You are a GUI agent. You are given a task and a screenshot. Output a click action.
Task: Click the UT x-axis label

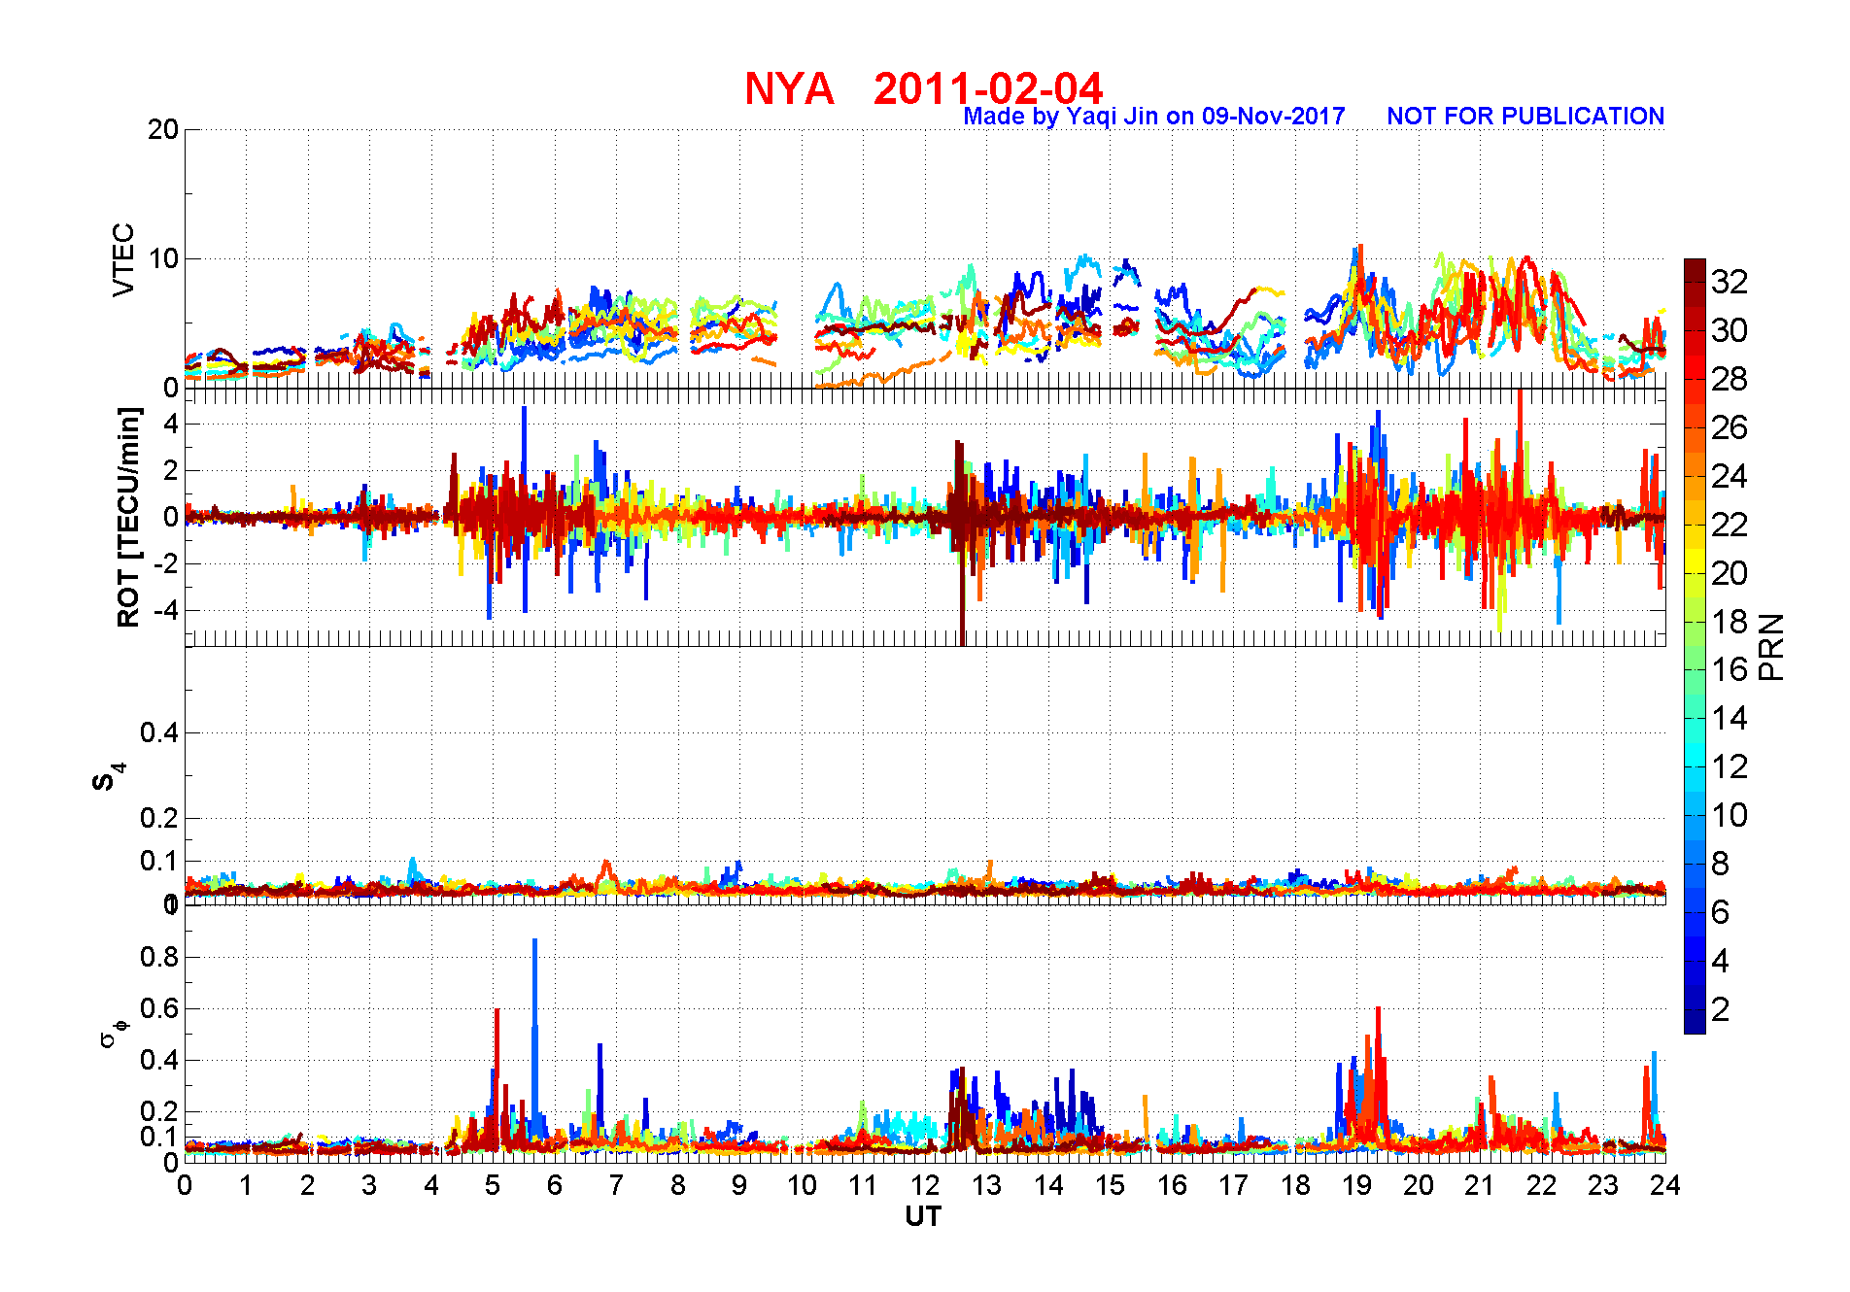(x=923, y=1216)
